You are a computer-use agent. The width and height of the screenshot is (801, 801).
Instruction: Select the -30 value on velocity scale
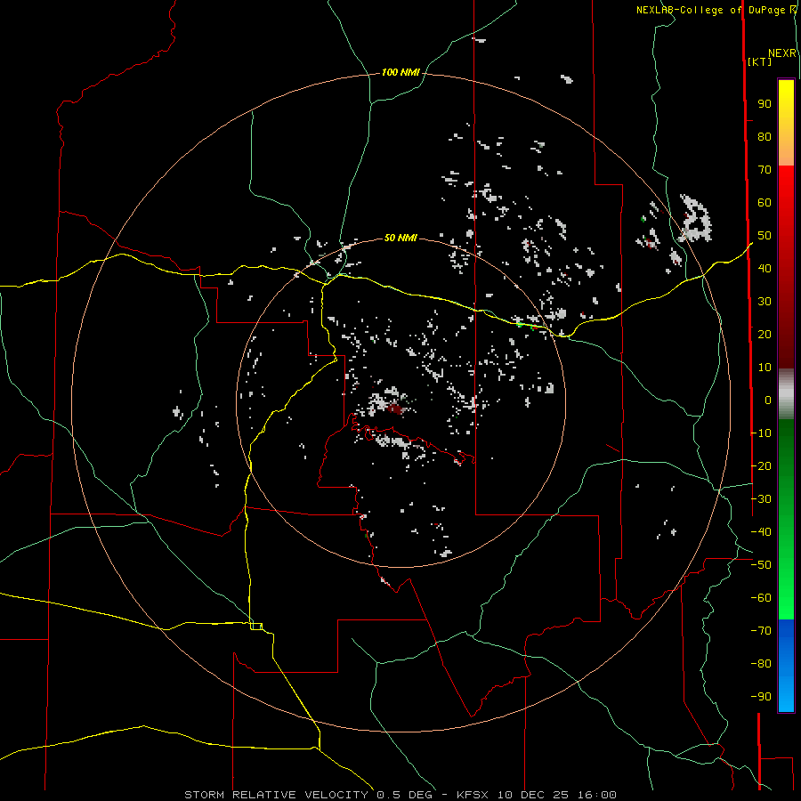[x=761, y=499]
